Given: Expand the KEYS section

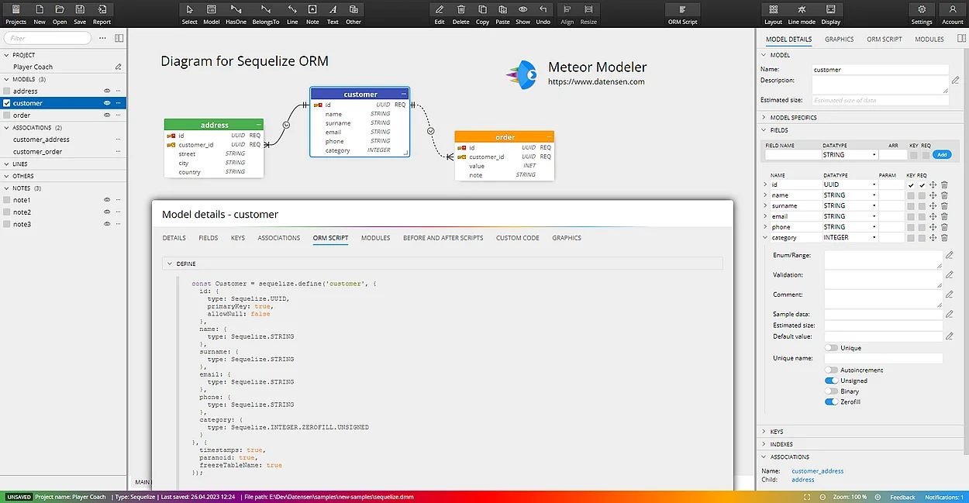Looking at the screenshot, I should [764, 432].
